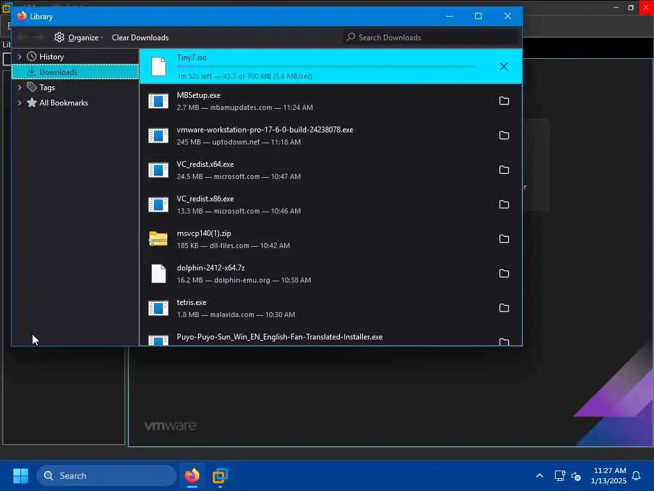Show msvcp140(1).zip in its folder

[504, 239]
